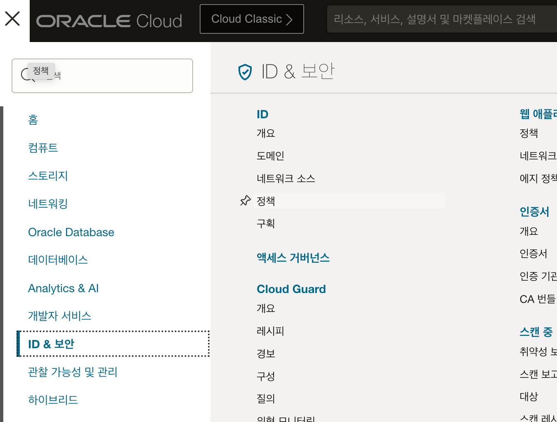Click the Cloud Guard section heading
This screenshot has width=557, height=422.
[291, 289]
